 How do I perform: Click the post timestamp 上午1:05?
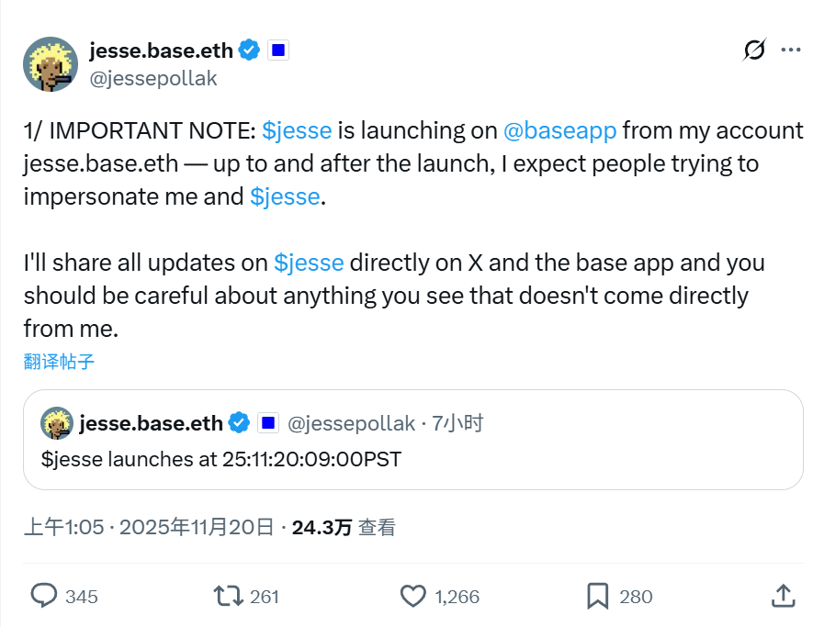[64, 527]
